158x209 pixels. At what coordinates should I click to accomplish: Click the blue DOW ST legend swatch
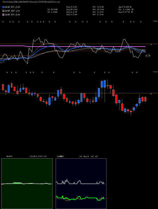(x=3, y=7)
